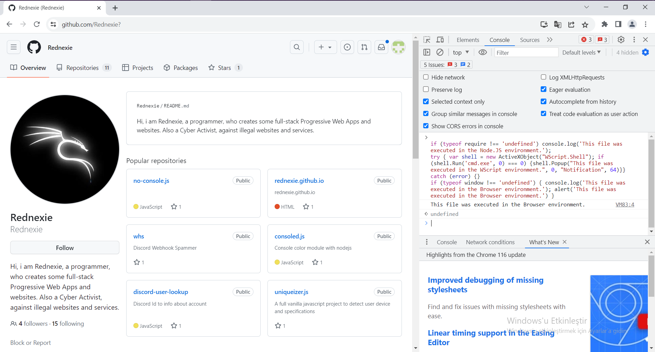Open the drawer three-dot menu

coord(427,242)
